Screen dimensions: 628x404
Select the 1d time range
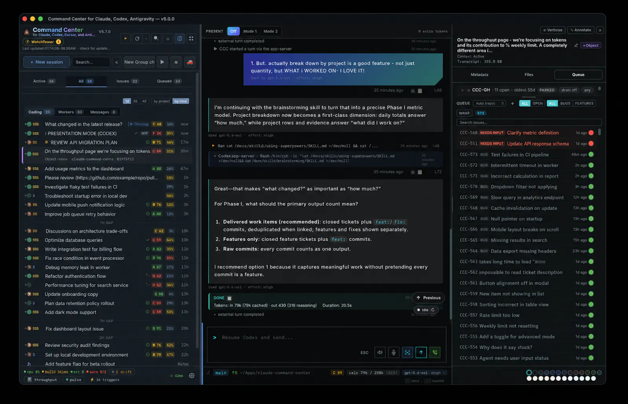pos(127,101)
